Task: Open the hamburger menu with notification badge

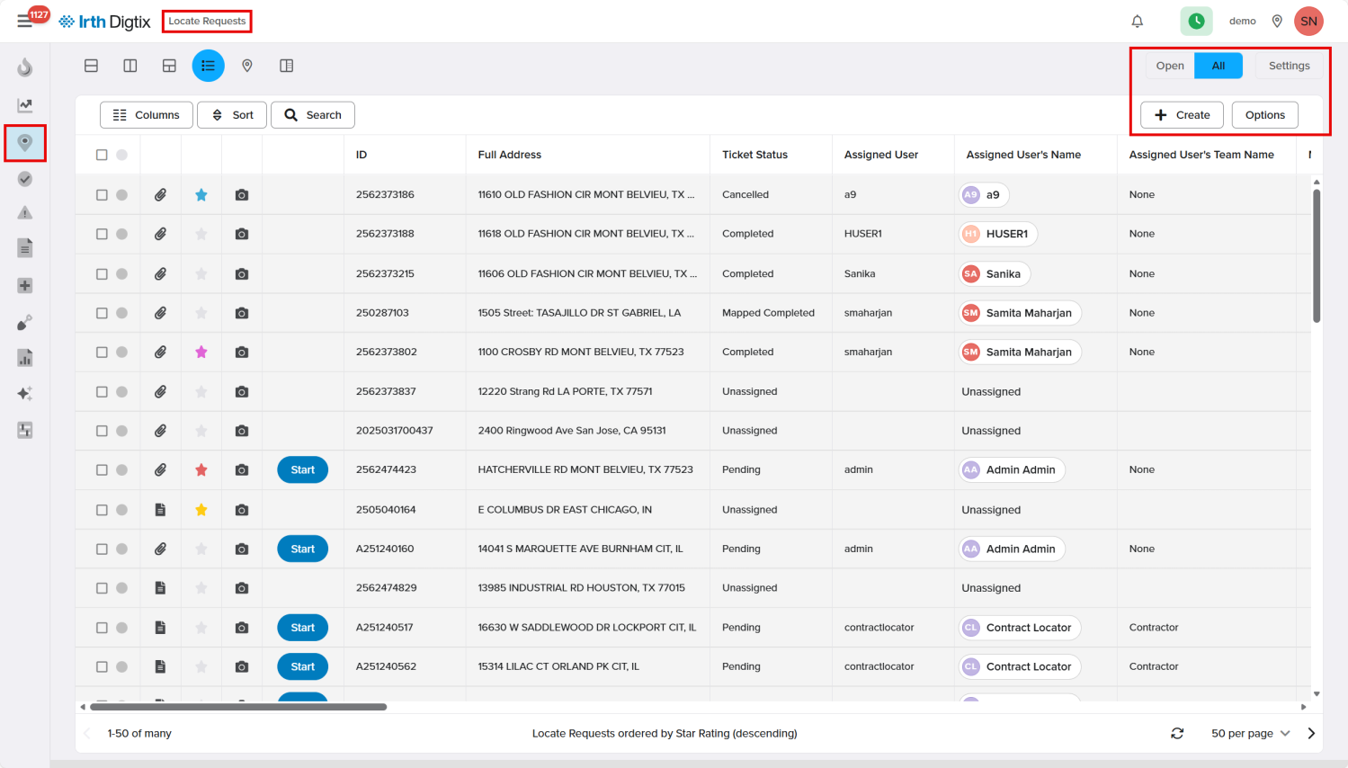Action: point(25,21)
